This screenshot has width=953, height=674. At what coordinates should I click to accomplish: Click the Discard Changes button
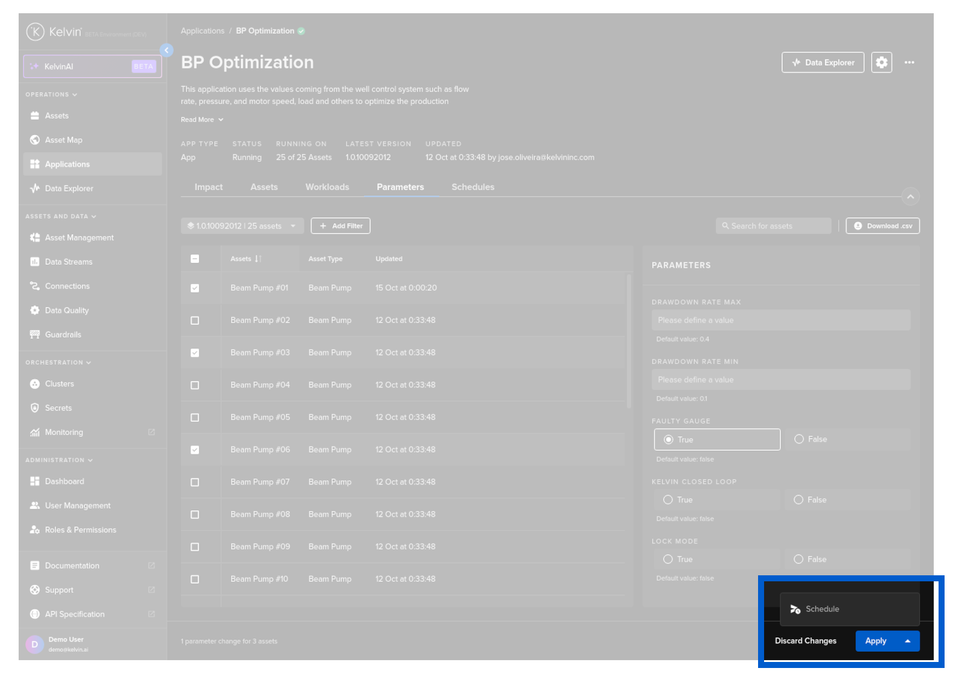tap(805, 642)
